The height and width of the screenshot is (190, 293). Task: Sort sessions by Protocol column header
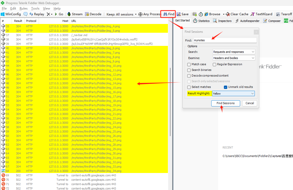[x=31, y=21]
